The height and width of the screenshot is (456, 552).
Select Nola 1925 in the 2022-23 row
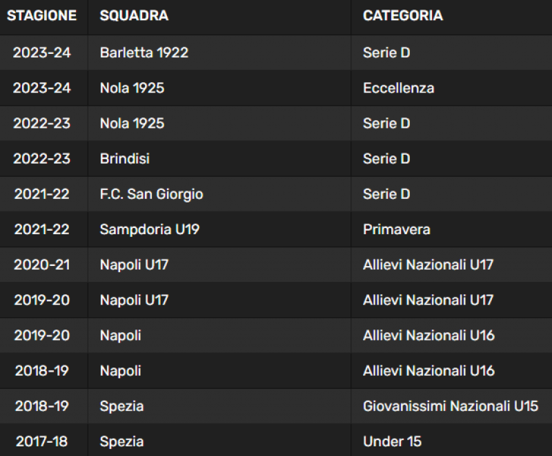132,124
